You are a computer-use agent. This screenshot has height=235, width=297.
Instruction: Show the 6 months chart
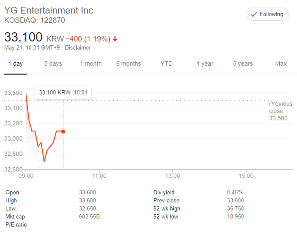coord(128,64)
